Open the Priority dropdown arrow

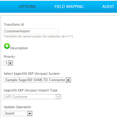[10, 63]
